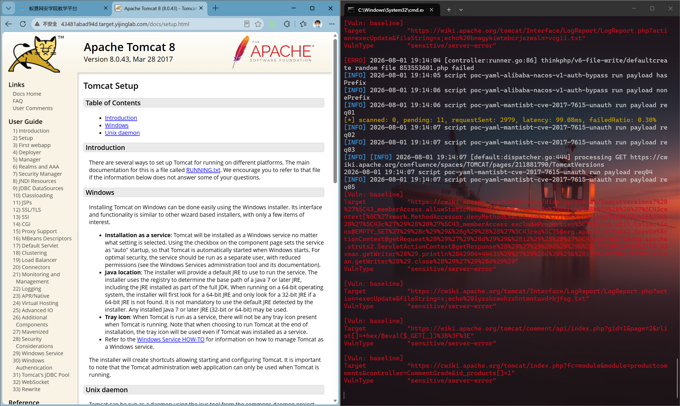The image size is (680, 406).
Task: Close the cmd.exe terminal tab
Action: pyautogui.click(x=432, y=10)
